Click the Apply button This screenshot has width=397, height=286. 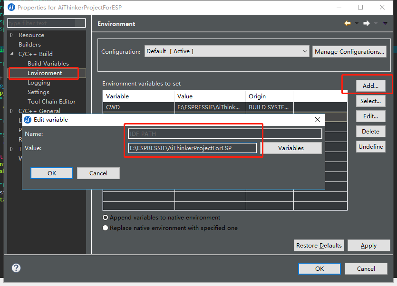tap(368, 246)
